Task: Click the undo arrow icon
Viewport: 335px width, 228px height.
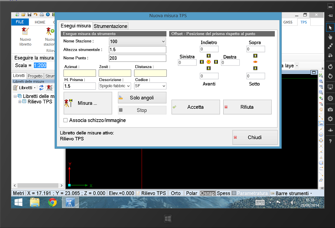Action: [36, 14]
